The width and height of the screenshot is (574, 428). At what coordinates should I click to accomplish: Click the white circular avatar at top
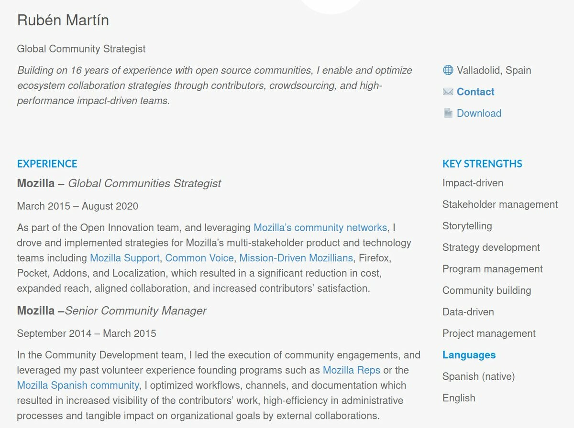tap(330, 5)
